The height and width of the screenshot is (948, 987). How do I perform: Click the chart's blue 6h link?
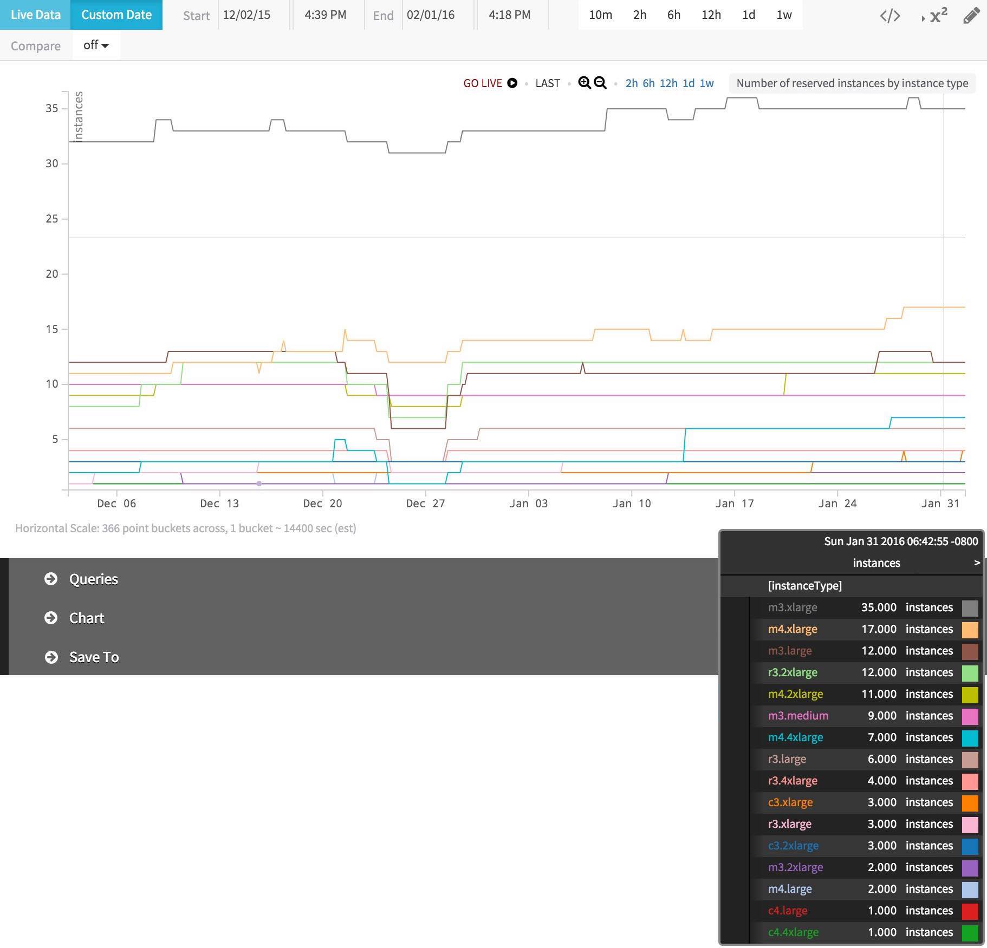(648, 83)
